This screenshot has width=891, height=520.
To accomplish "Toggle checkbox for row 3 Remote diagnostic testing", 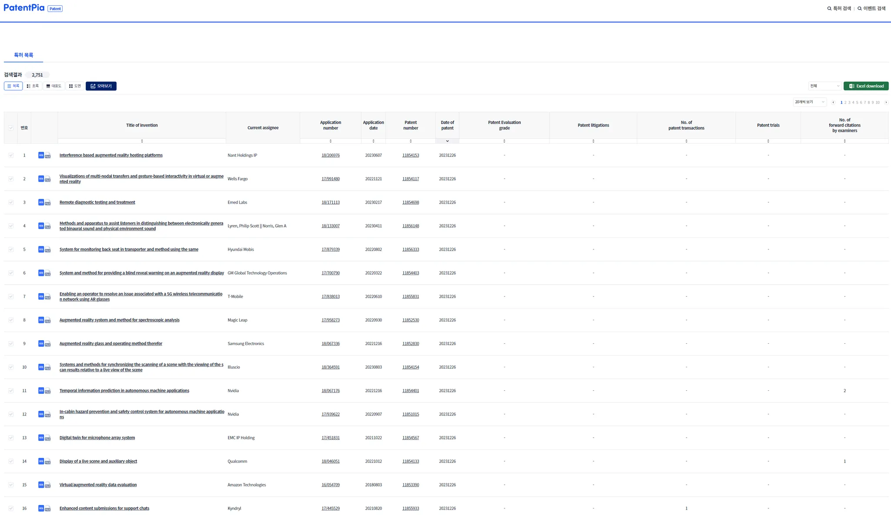I will [x=11, y=202].
